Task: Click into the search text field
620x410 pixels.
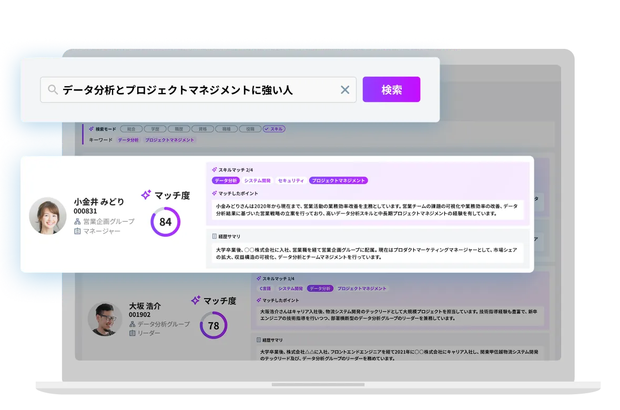Action: pos(195,90)
